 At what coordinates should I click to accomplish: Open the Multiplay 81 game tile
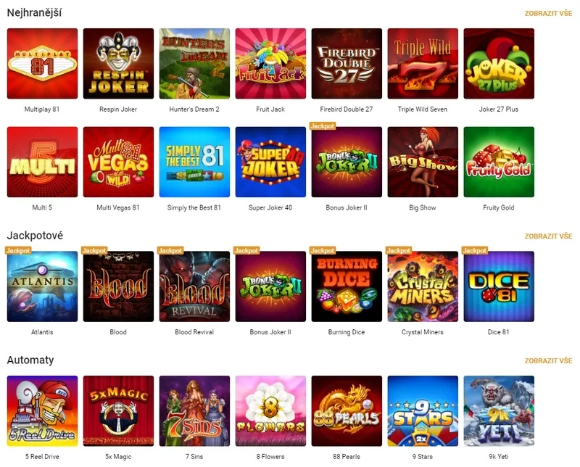(x=42, y=64)
